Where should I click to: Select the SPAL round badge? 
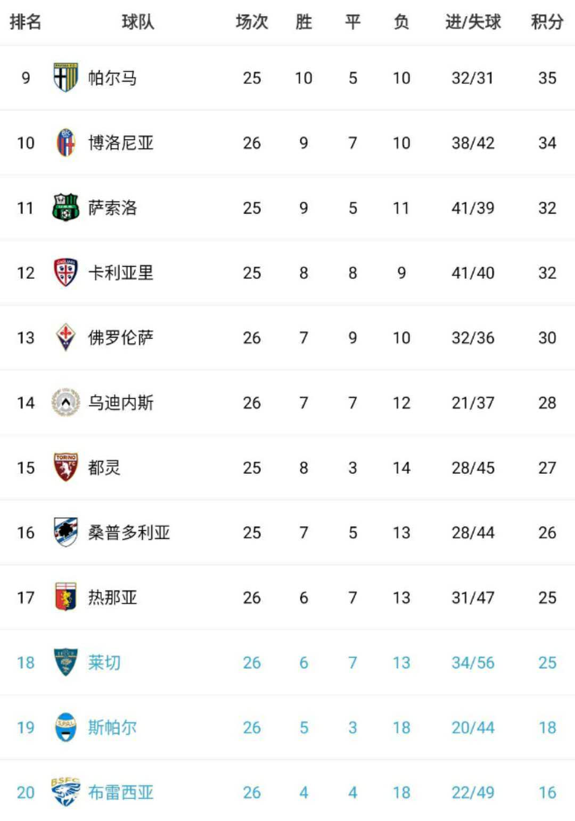[65, 727]
